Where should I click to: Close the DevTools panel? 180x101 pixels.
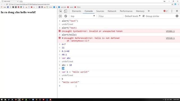pos(177,11)
